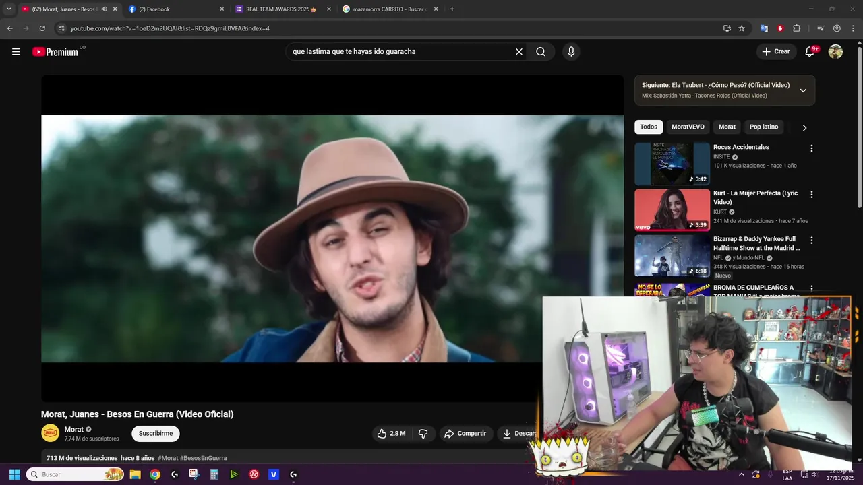Open the #Morat hashtag link

(x=168, y=458)
